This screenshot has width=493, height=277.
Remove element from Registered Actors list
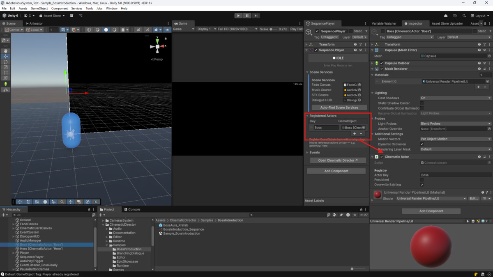click(x=361, y=134)
